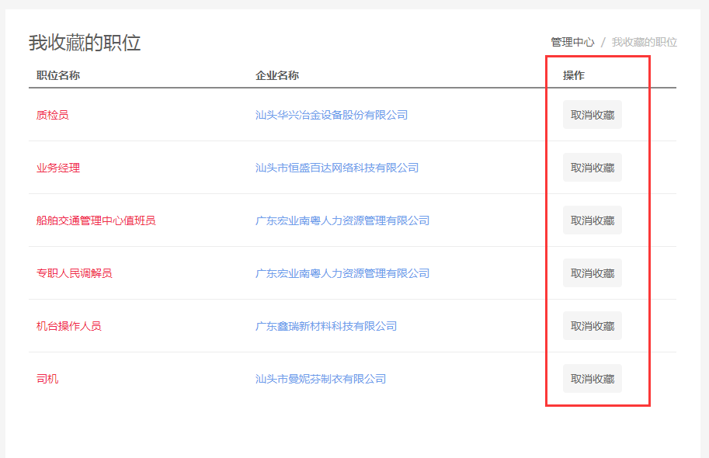The width and height of the screenshot is (709, 458).
Task: Visit 汕头市曼妮芬制衣有限公司 company page
Action: (x=321, y=379)
